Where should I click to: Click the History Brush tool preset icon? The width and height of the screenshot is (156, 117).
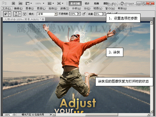coord(6,14)
